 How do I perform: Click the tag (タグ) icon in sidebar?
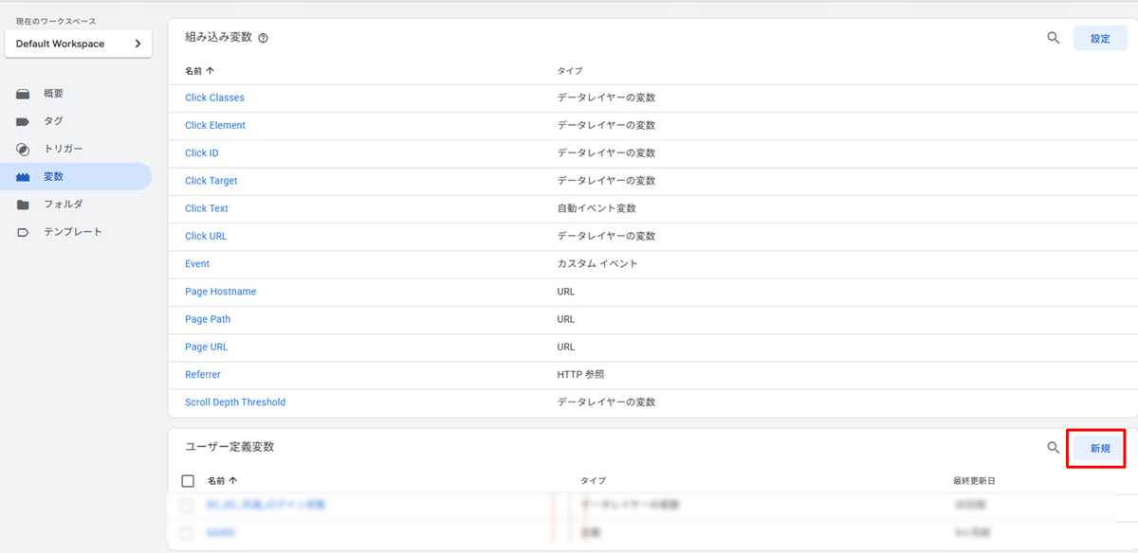tap(24, 121)
